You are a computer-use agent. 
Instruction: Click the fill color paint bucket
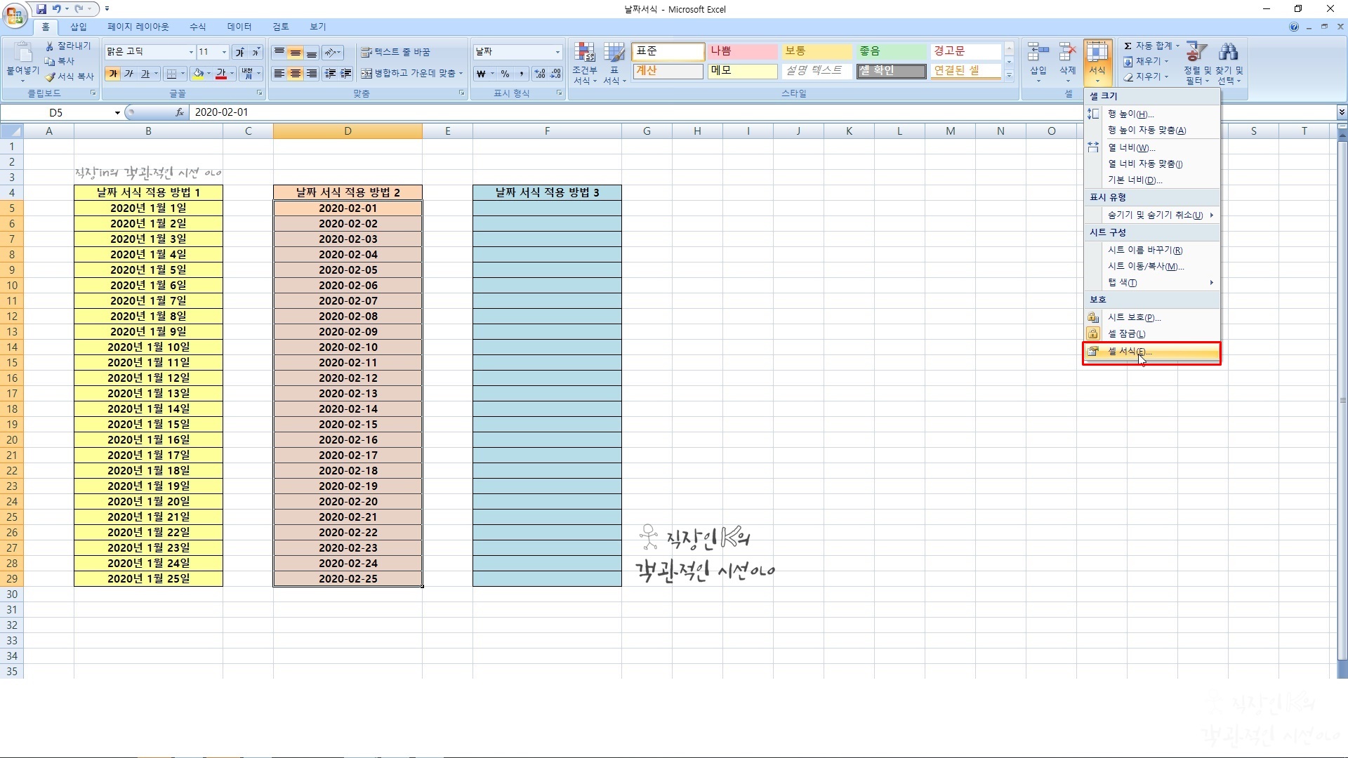198,74
